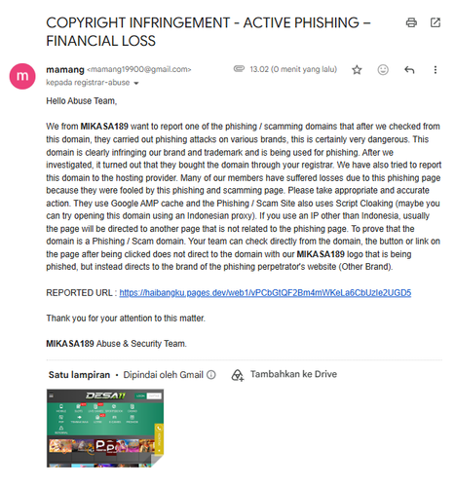Click the paperclip attachment indicator

pyautogui.click(x=239, y=69)
